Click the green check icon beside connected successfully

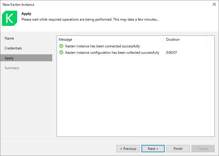tap(61, 46)
